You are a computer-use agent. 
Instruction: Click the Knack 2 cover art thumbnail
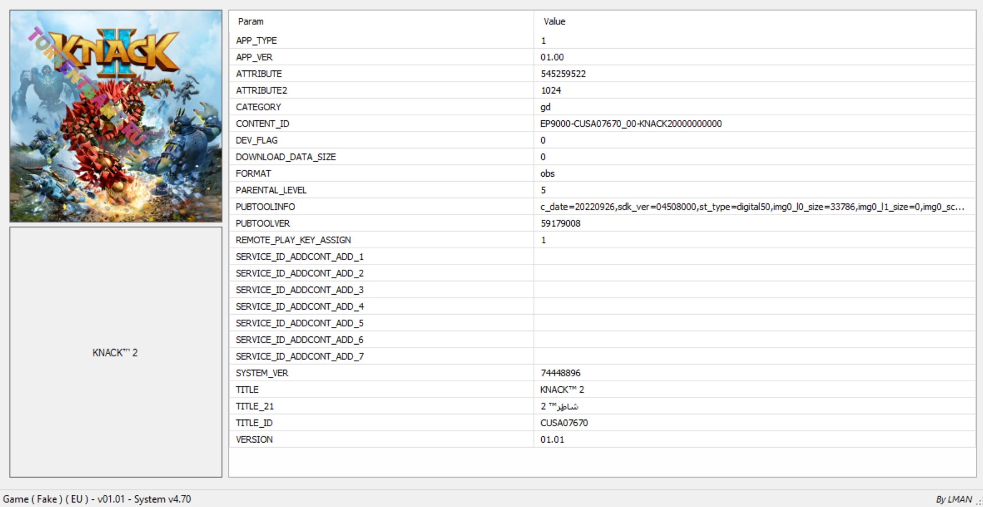115,116
